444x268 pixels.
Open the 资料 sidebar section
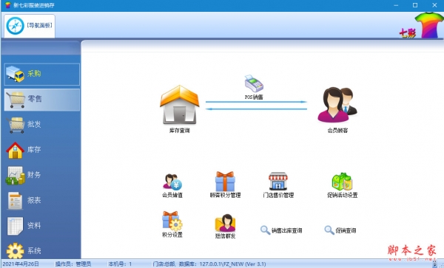click(x=42, y=226)
